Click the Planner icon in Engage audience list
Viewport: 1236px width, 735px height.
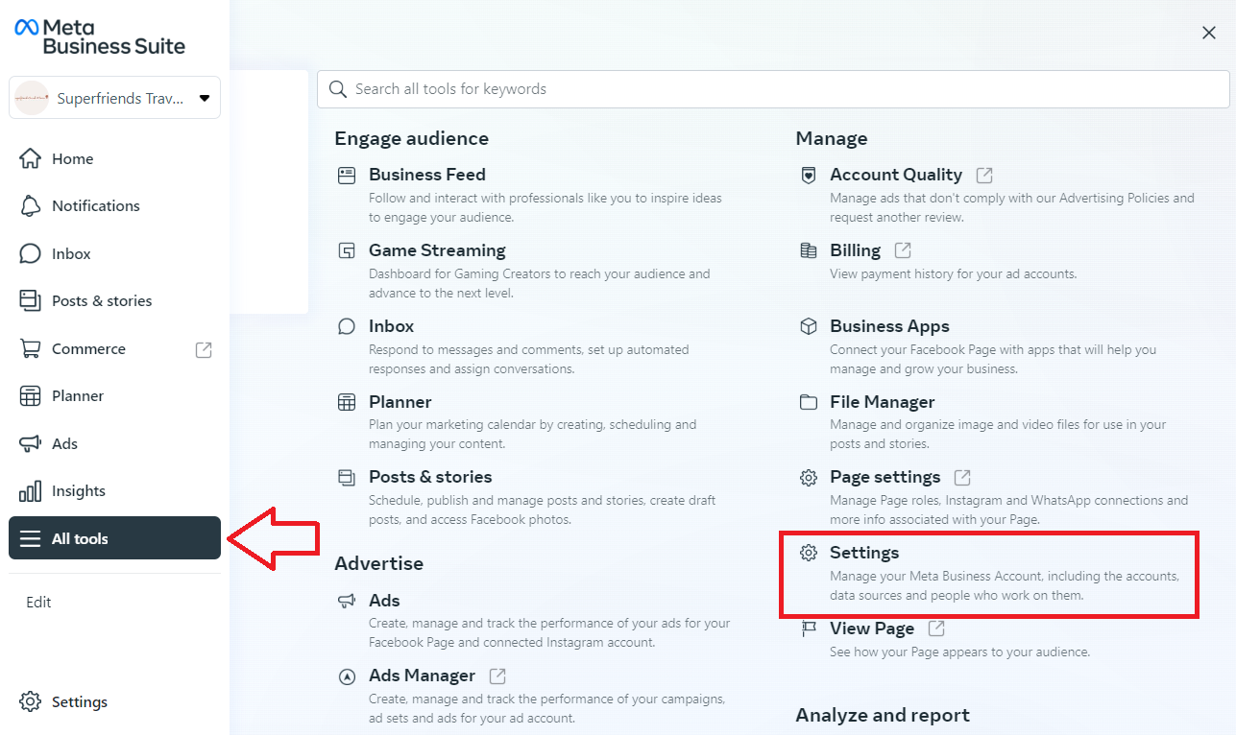(347, 402)
